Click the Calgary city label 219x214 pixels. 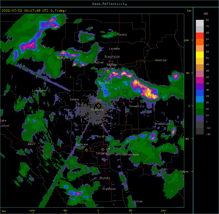click(x=101, y=153)
